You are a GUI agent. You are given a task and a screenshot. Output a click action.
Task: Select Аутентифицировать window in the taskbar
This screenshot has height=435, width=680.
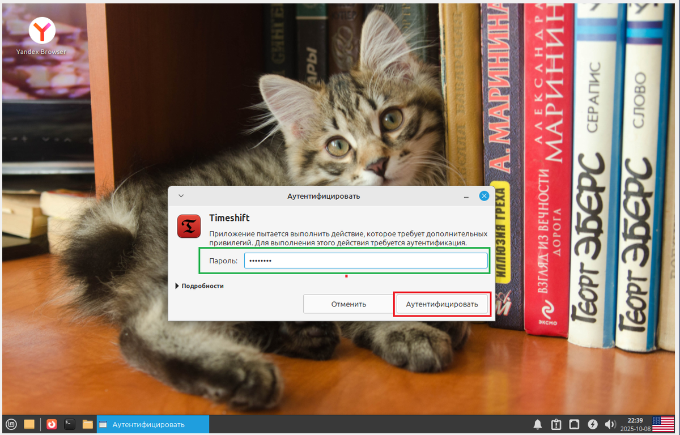pos(153,424)
